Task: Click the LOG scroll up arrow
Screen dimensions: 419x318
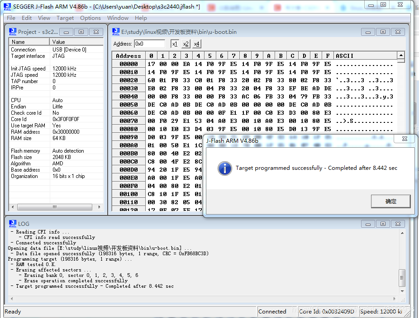Action: [x=402, y=233]
